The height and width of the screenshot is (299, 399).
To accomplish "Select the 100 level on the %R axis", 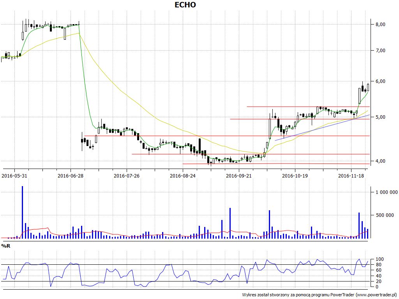I will pyautogui.click(x=380, y=259).
